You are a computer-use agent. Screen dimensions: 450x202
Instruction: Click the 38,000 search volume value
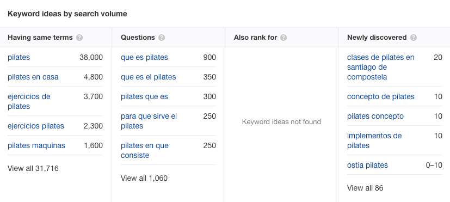(x=91, y=58)
